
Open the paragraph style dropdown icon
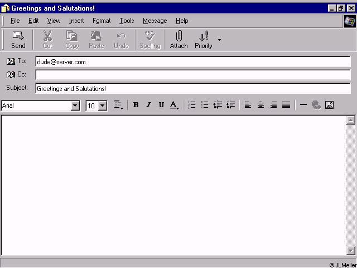[x=118, y=105]
